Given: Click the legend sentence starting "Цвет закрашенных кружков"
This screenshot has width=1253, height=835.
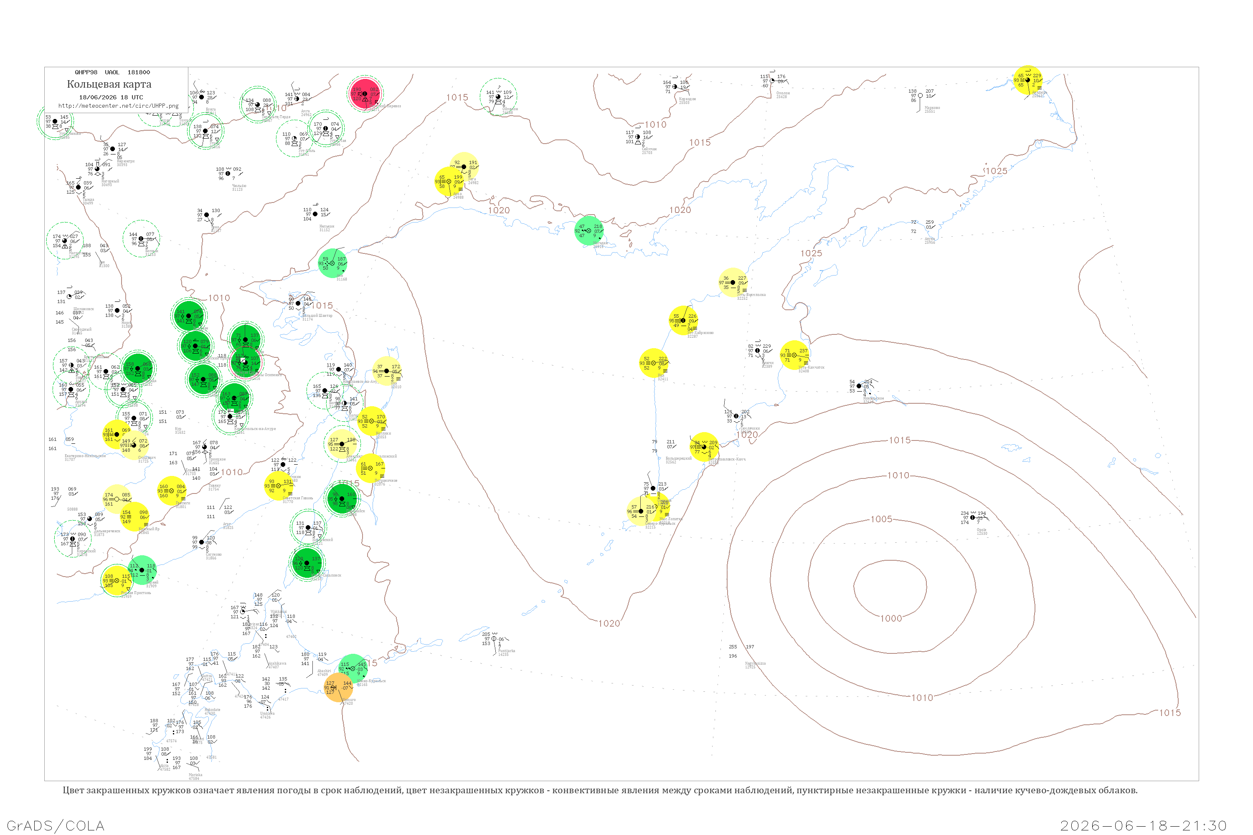Looking at the screenshot, I should [x=600, y=790].
